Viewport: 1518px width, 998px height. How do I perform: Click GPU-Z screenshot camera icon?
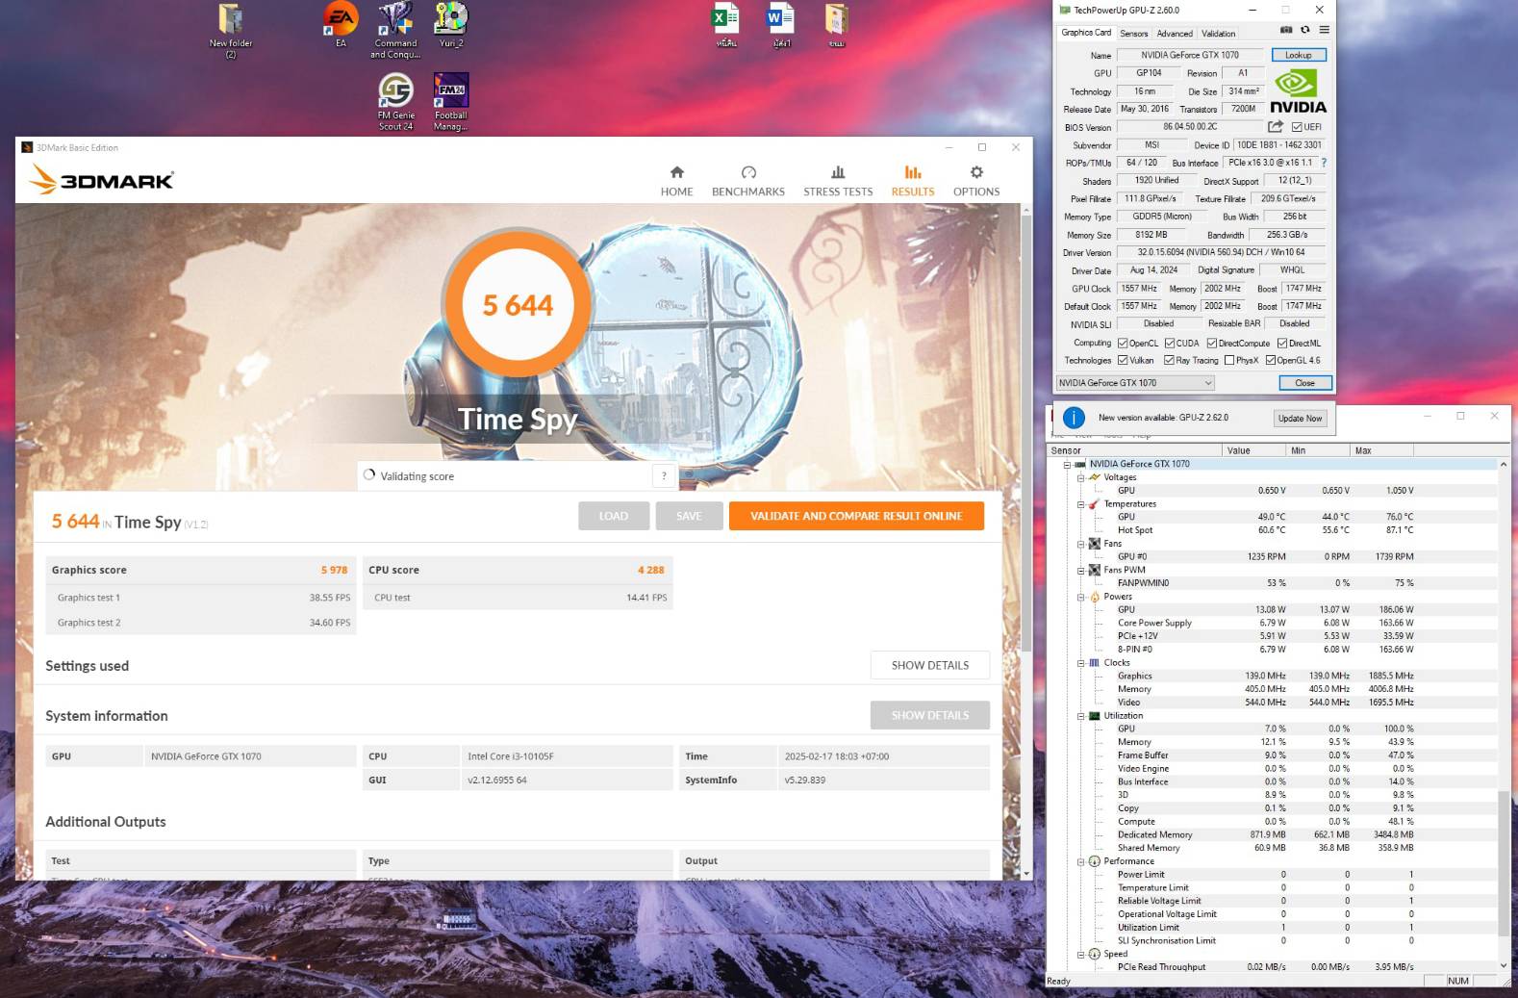1286,31
